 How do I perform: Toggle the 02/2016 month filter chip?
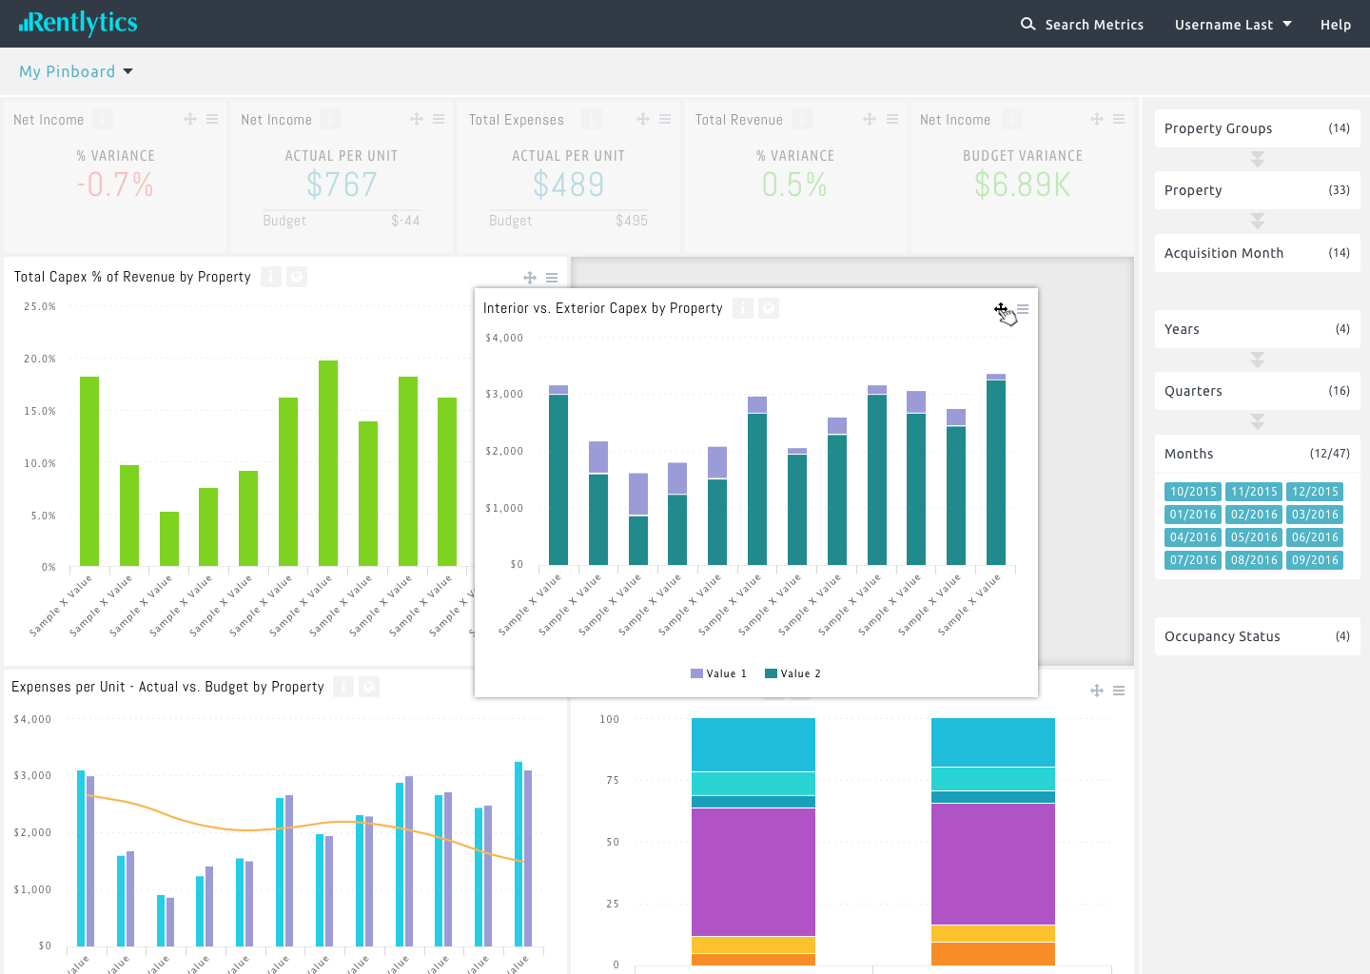pos(1254,515)
